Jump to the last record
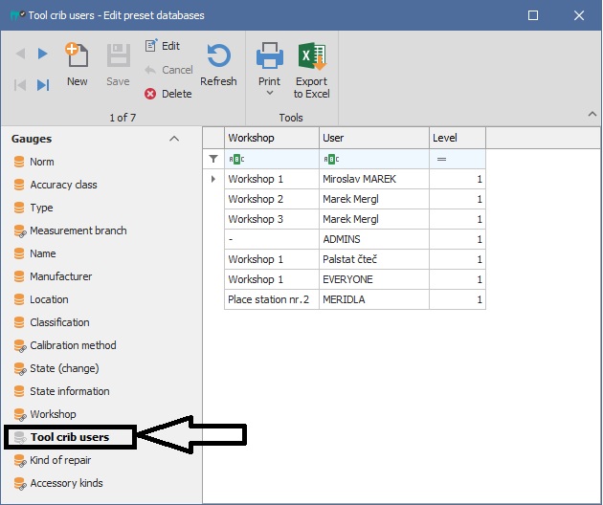Screen dimensions: 603x505 43,84
